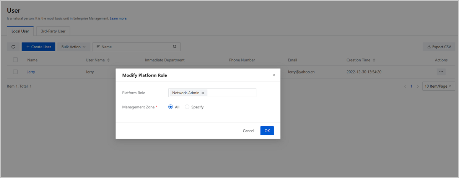Sort by the User Name column
The width and height of the screenshot is (459, 178).
click(108, 60)
